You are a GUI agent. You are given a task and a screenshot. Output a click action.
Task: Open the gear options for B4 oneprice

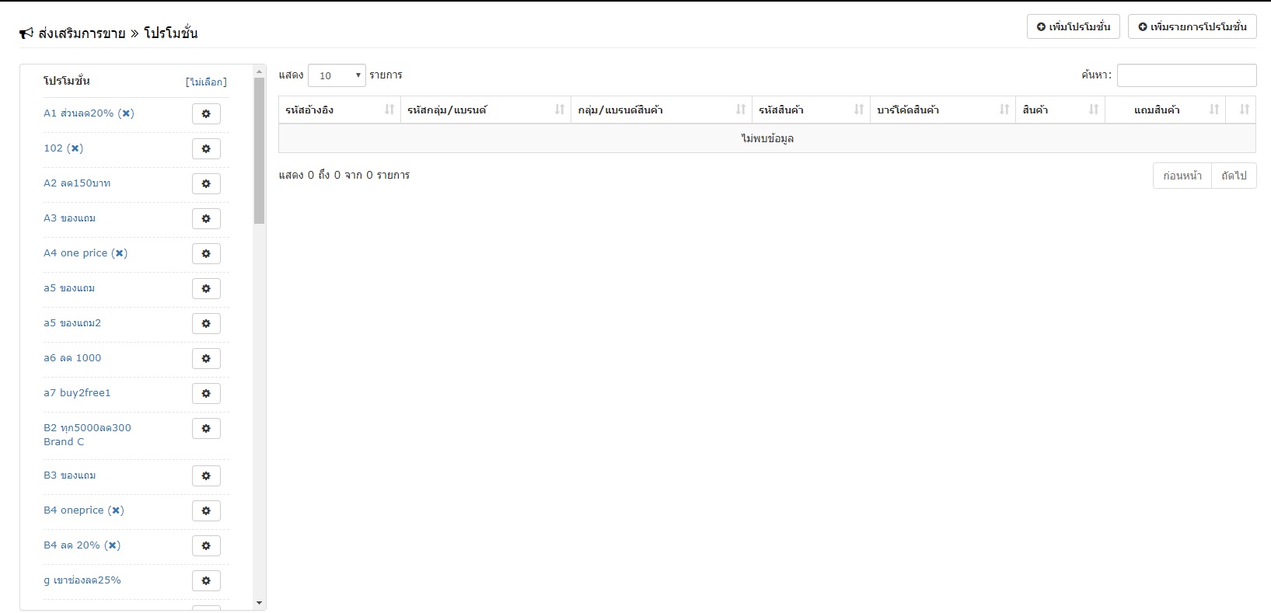(206, 511)
